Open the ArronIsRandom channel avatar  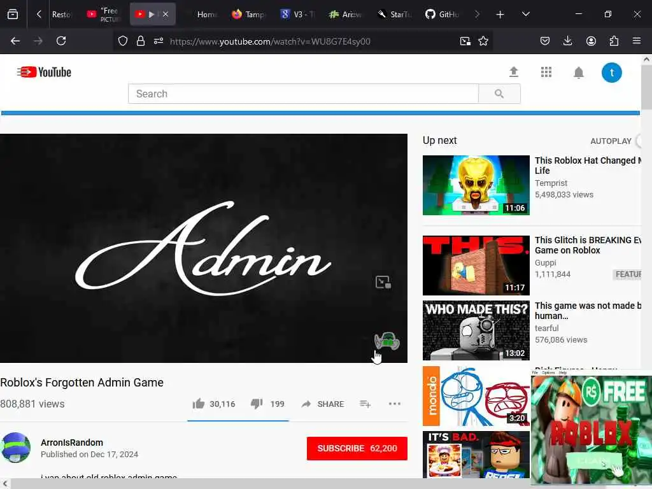(15, 448)
